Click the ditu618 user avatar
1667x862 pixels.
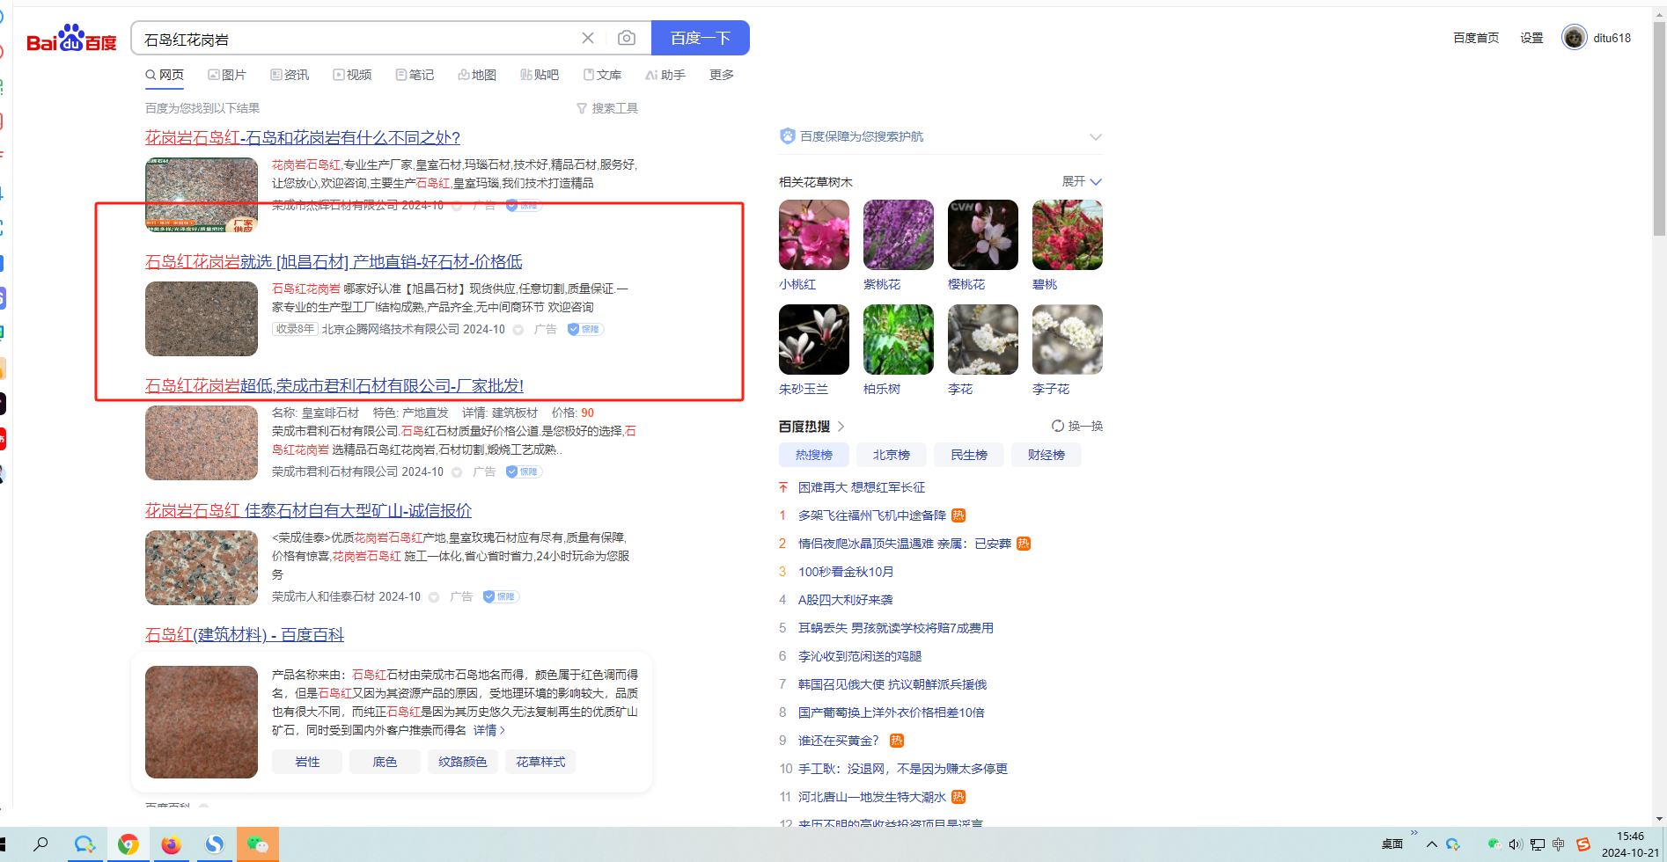tap(1574, 37)
